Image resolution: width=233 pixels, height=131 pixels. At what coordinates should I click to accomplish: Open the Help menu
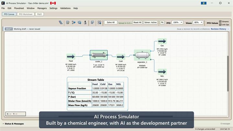[75, 8]
